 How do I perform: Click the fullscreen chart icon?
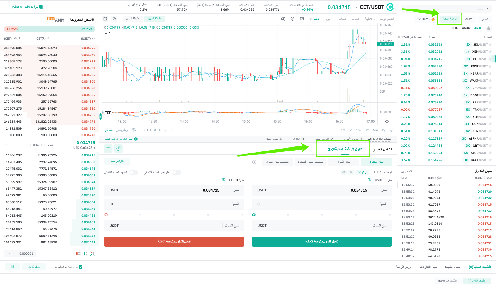105,19
